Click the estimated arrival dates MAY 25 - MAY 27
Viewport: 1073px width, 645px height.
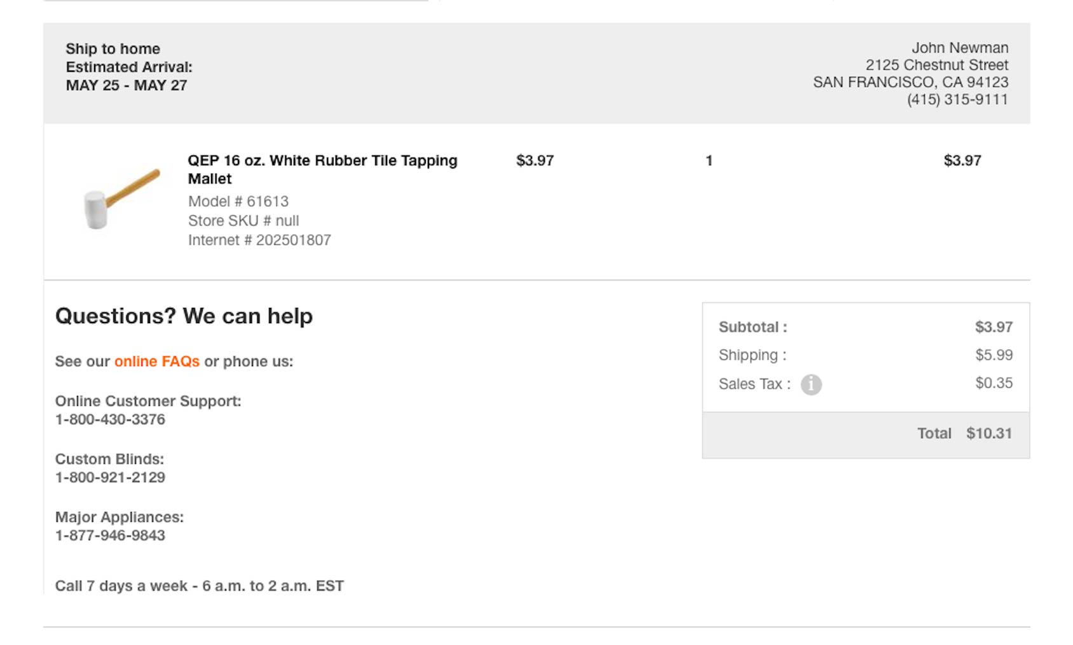[x=125, y=84]
